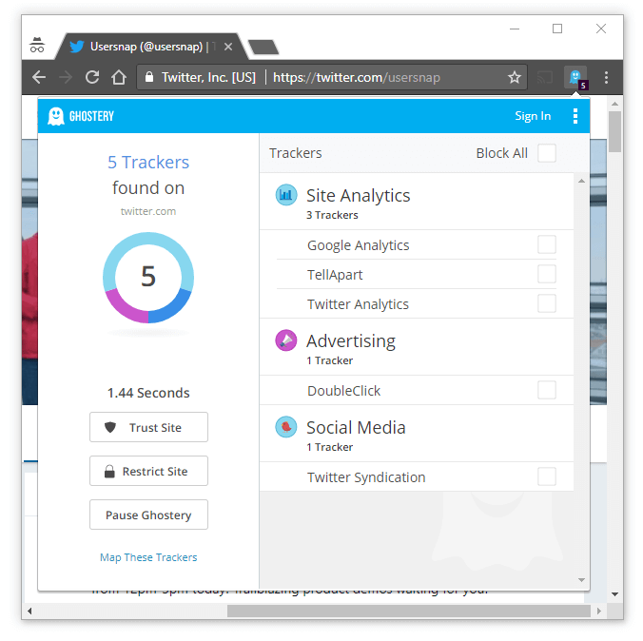Reload the page
Viewport: 643px width, 641px height.
point(92,77)
